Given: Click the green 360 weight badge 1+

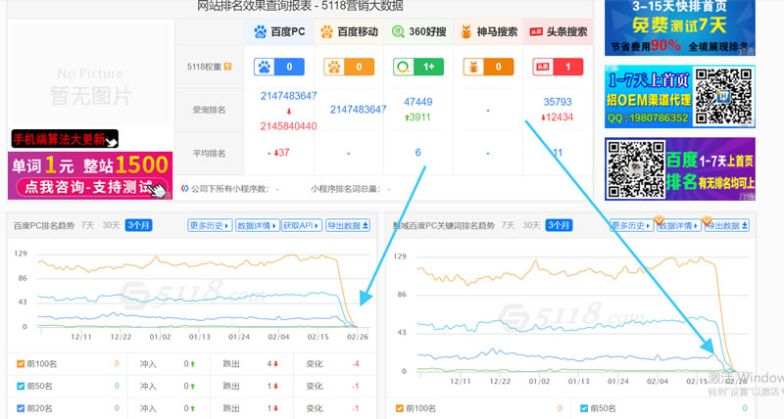Looking at the screenshot, I should [418, 67].
